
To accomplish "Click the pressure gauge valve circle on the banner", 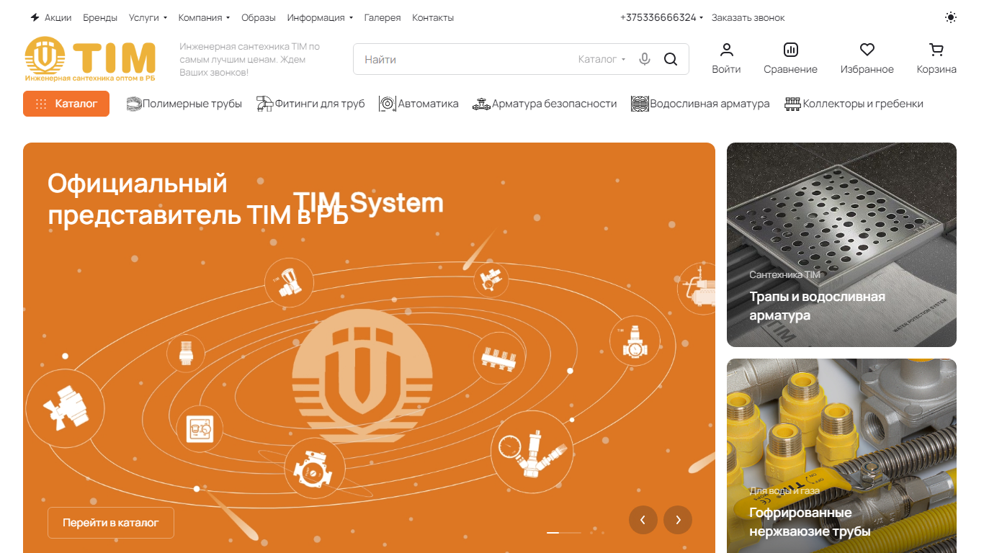I will (x=532, y=451).
